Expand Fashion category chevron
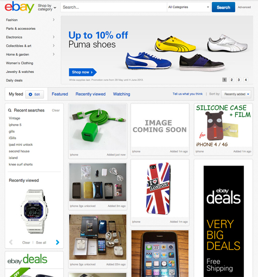The width and height of the screenshot is (258, 277). click(54, 20)
